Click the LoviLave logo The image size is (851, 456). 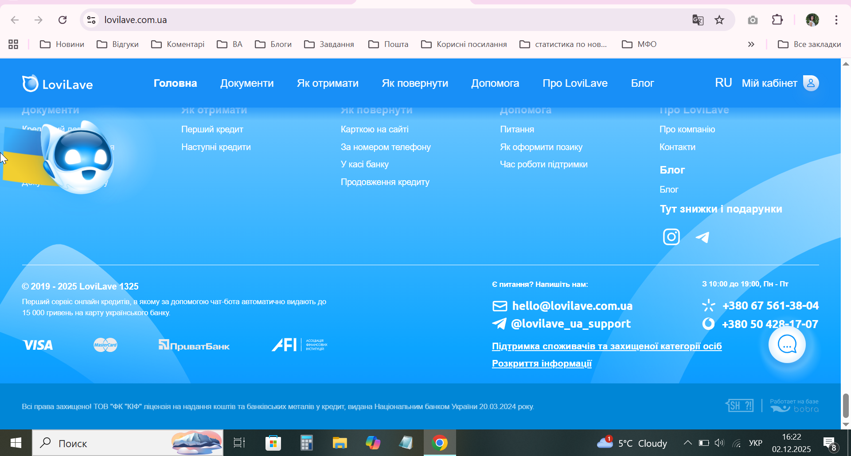click(58, 83)
